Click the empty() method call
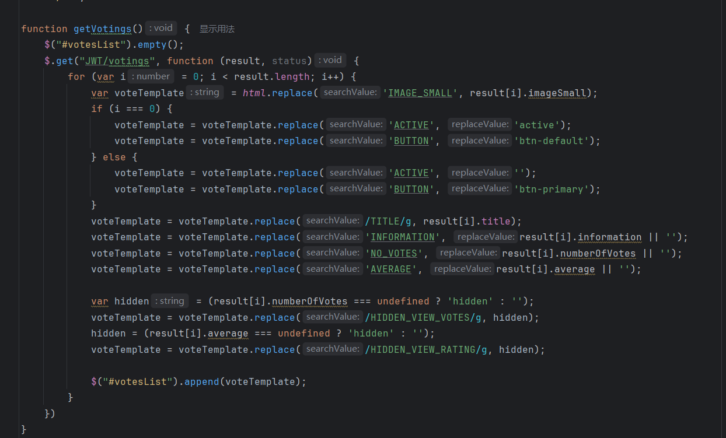The image size is (726, 438). pyautogui.click(x=155, y=44)
